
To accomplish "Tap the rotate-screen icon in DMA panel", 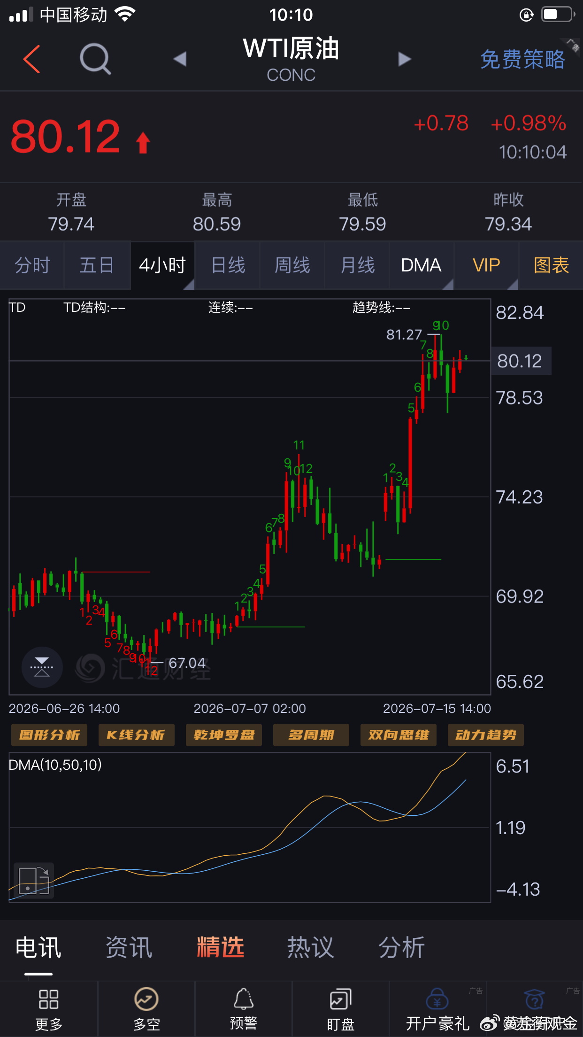I will tap(34, 881).
